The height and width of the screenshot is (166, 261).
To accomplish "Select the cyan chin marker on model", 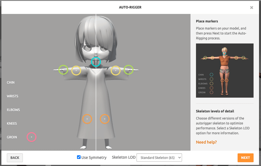I will coord(96,62).
